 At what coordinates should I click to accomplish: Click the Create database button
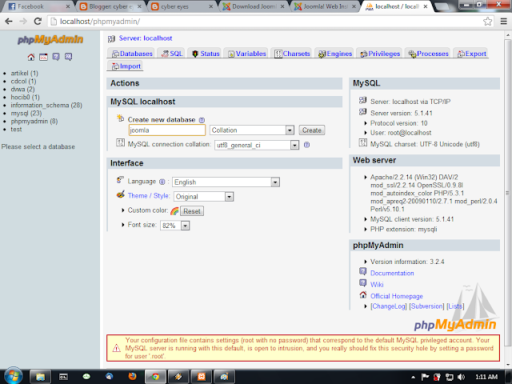point(312,130)
